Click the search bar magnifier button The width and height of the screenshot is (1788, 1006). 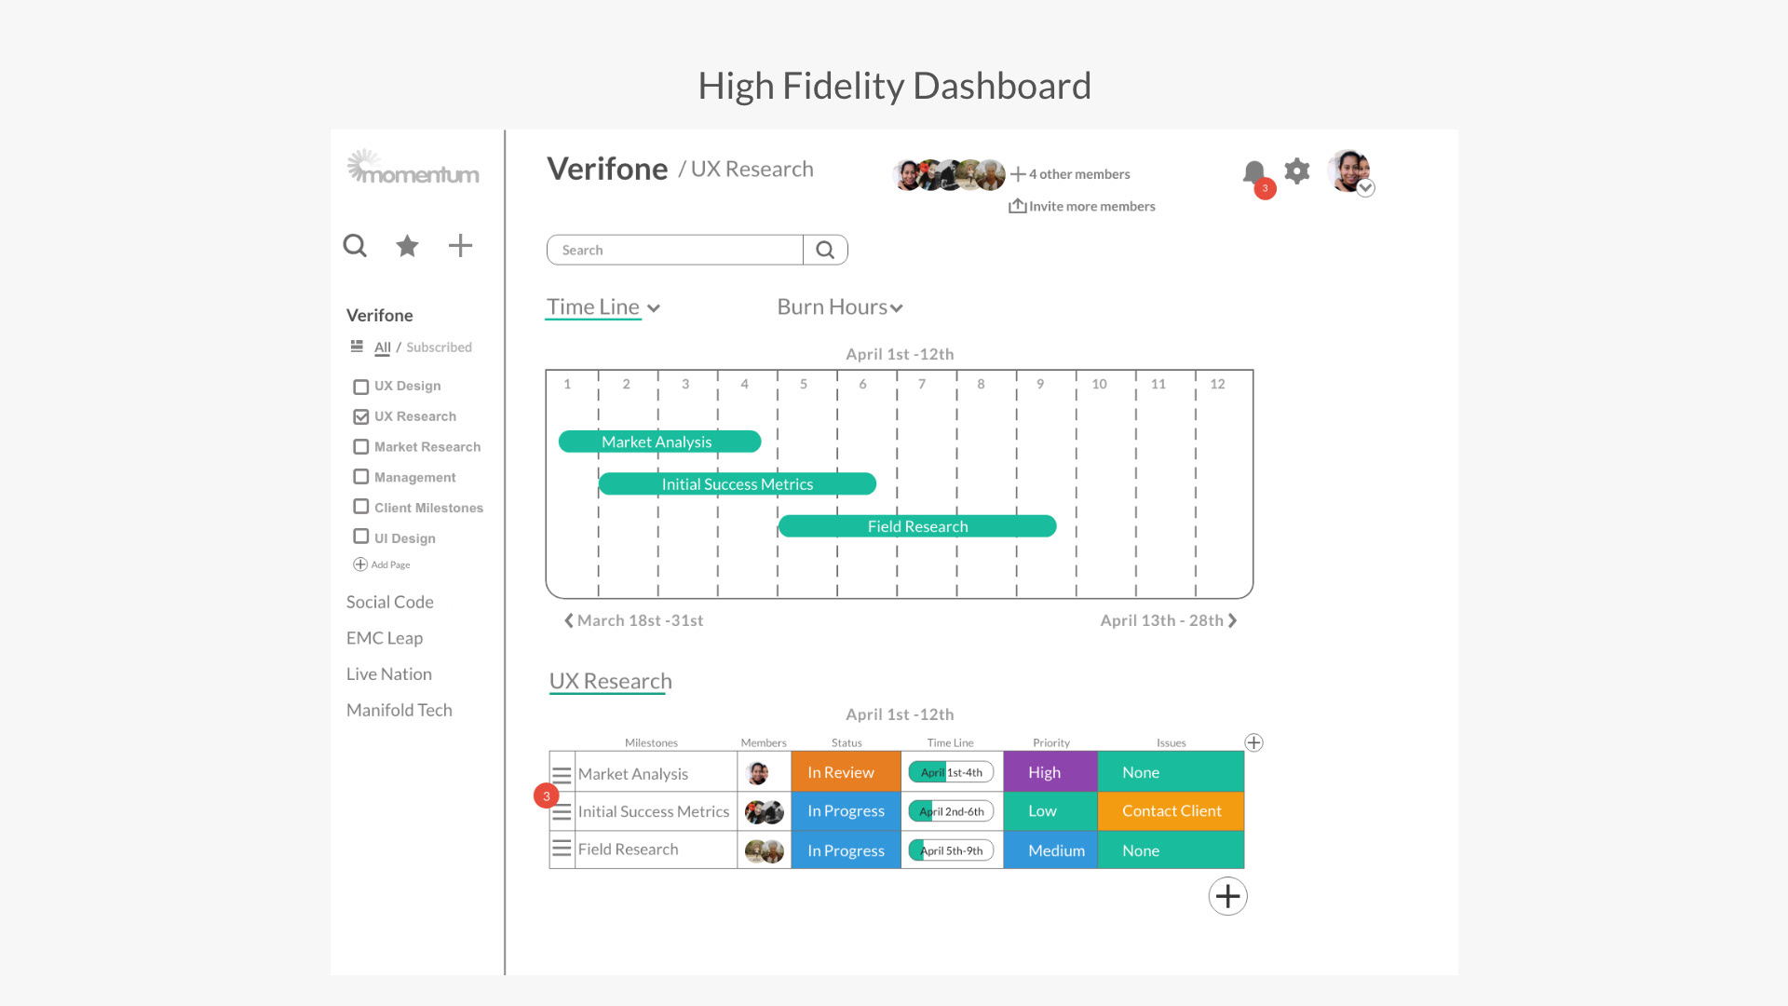(x=825, y=250)
